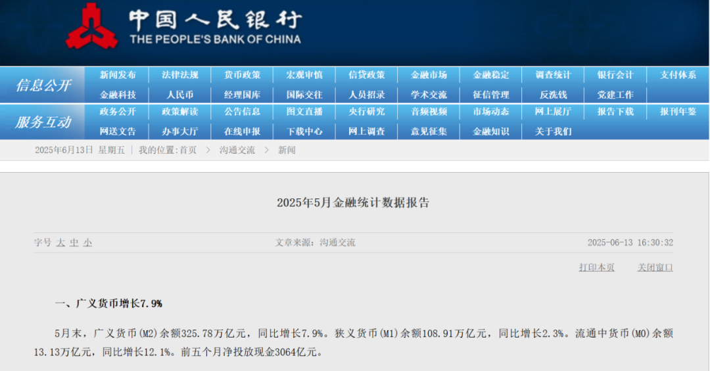This screenshot has width=710, height=371.
Task: Click the 信息公开 section banner
Action: click(x=43, y=85)
